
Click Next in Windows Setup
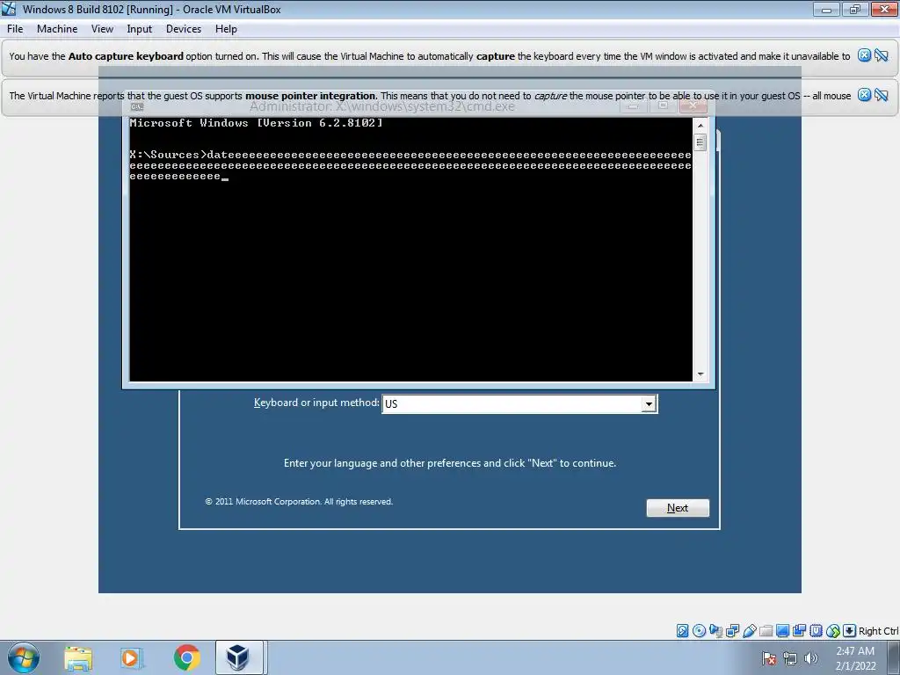[678, 508]
